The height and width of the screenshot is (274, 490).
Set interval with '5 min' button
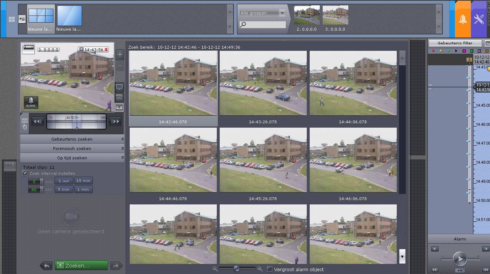pos(64,189)
